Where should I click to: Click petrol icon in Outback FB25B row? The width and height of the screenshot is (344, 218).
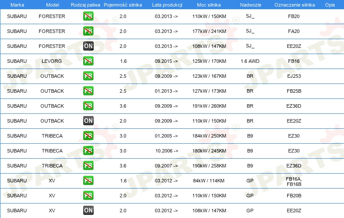[x=88, y=91]
